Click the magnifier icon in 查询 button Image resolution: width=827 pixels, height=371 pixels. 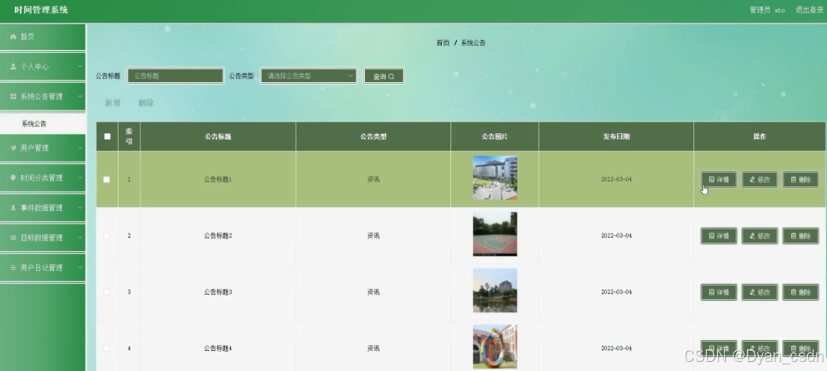391,76
